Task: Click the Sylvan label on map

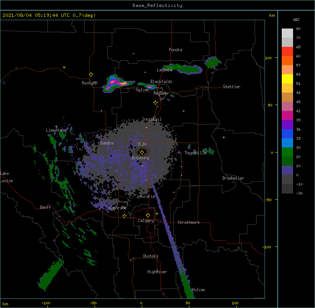Action: (143, 90)
